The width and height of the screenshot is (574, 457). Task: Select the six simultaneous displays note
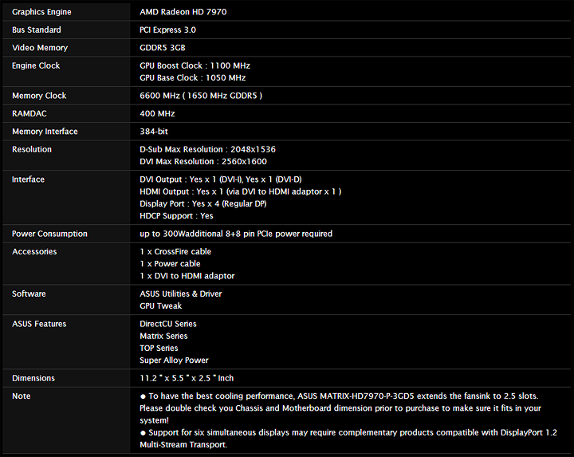pos(348,432)
